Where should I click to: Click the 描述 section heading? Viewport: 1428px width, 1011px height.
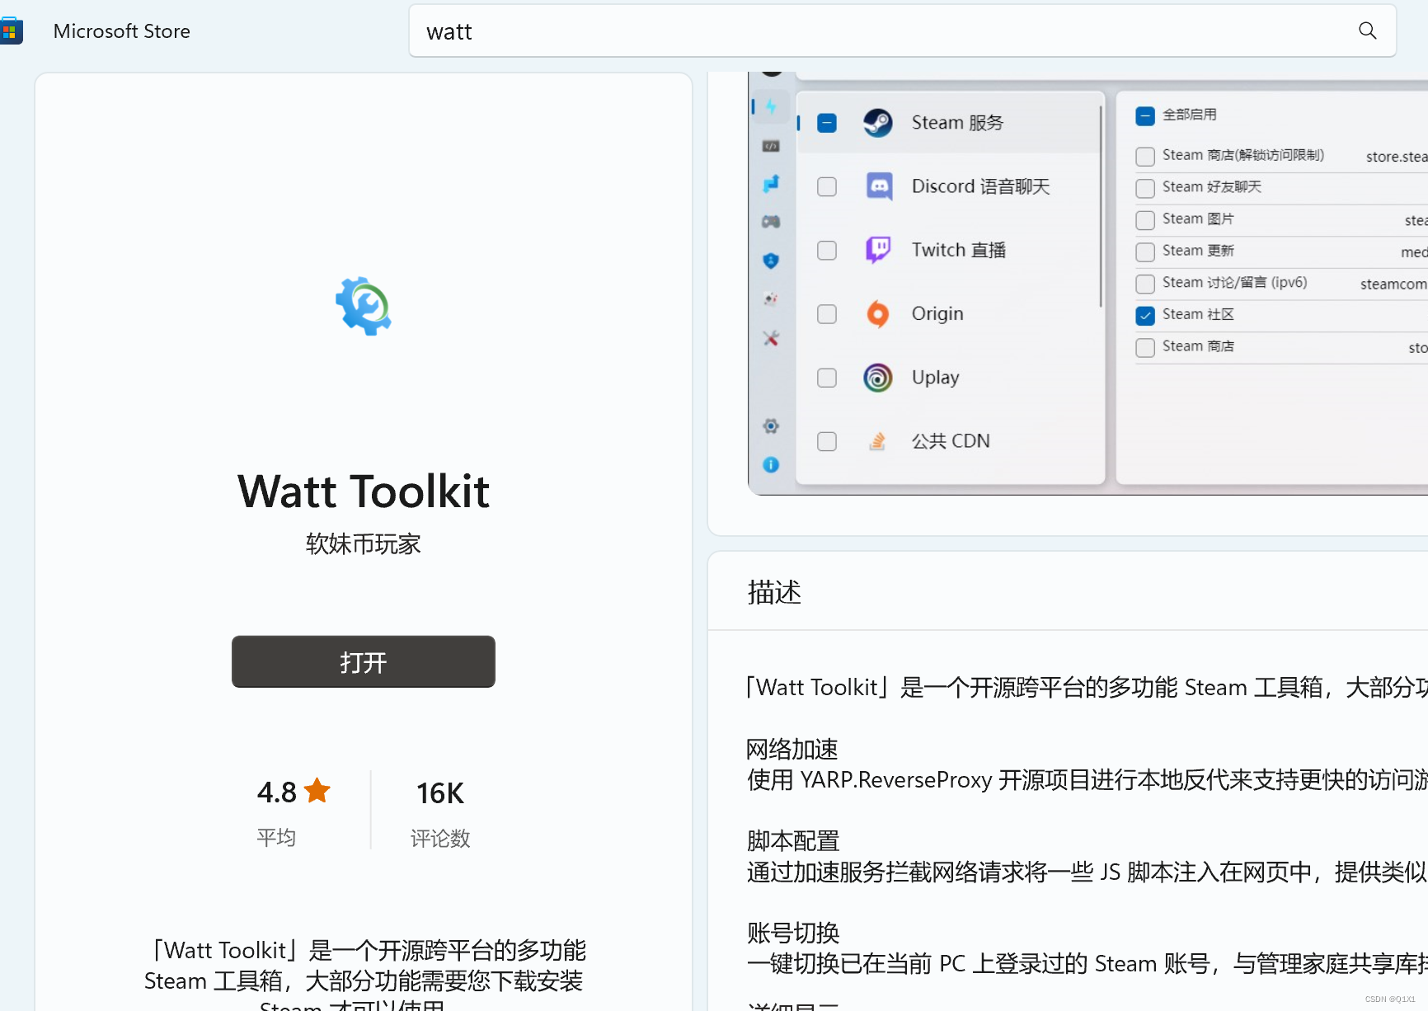tap(774, 592)
